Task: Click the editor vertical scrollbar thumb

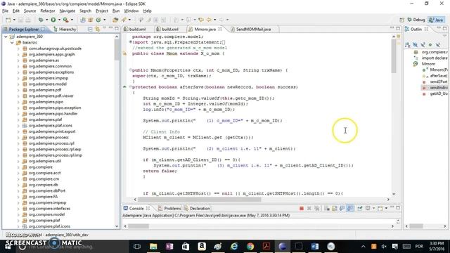Action: point(394,56)
